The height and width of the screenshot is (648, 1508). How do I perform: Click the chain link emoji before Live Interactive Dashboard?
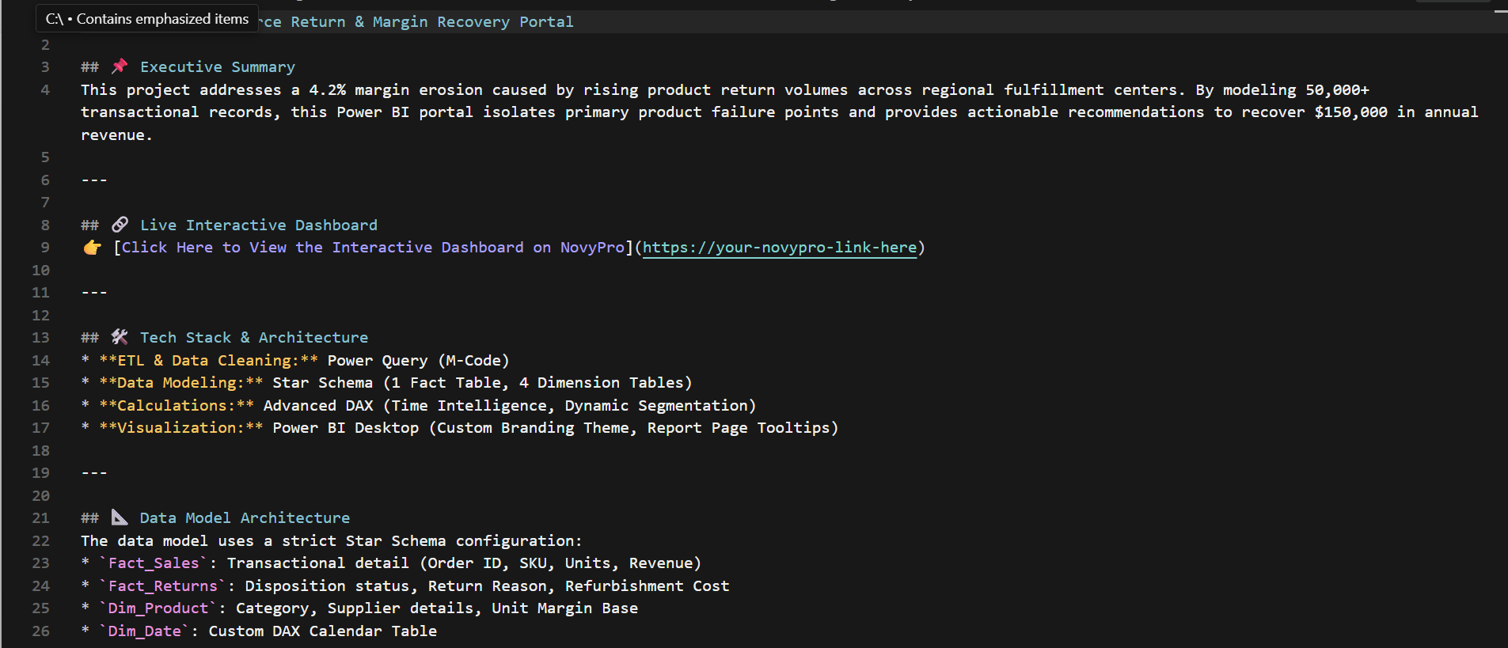[x=120, y=225]
